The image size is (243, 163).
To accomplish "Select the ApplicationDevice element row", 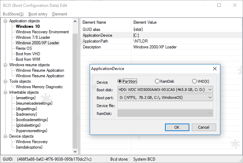I will tap(161, 35).
